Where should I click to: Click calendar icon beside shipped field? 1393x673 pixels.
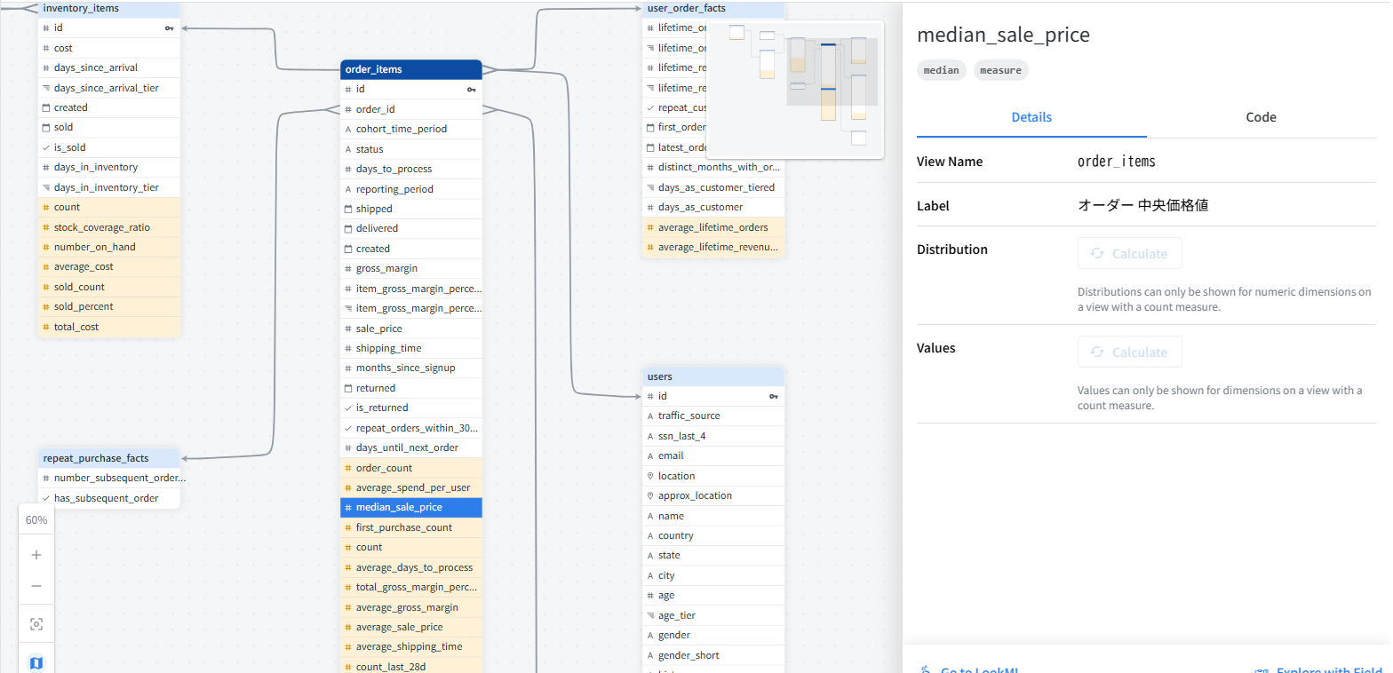pyautogui.click(x=348, y=209)
